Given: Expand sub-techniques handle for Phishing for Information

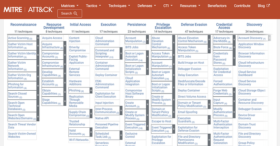Looking at the screenshot, I should (38, 86).
